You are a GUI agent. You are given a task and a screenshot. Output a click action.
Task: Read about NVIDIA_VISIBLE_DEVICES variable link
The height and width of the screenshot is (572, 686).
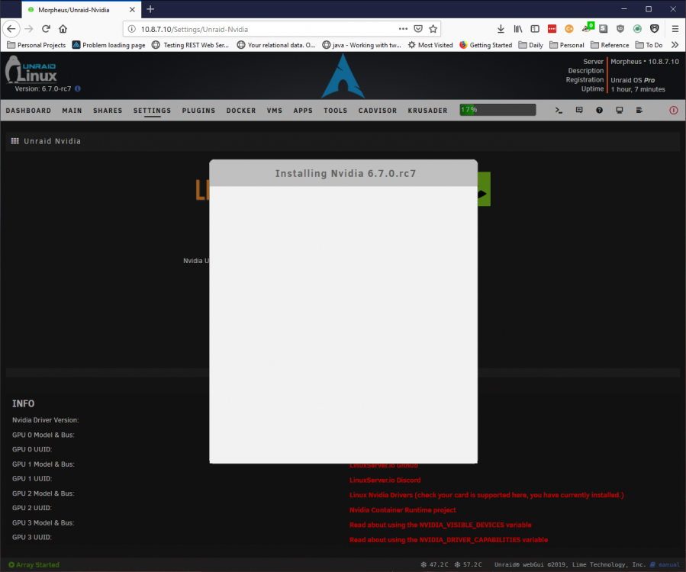(x=440, y=525)
